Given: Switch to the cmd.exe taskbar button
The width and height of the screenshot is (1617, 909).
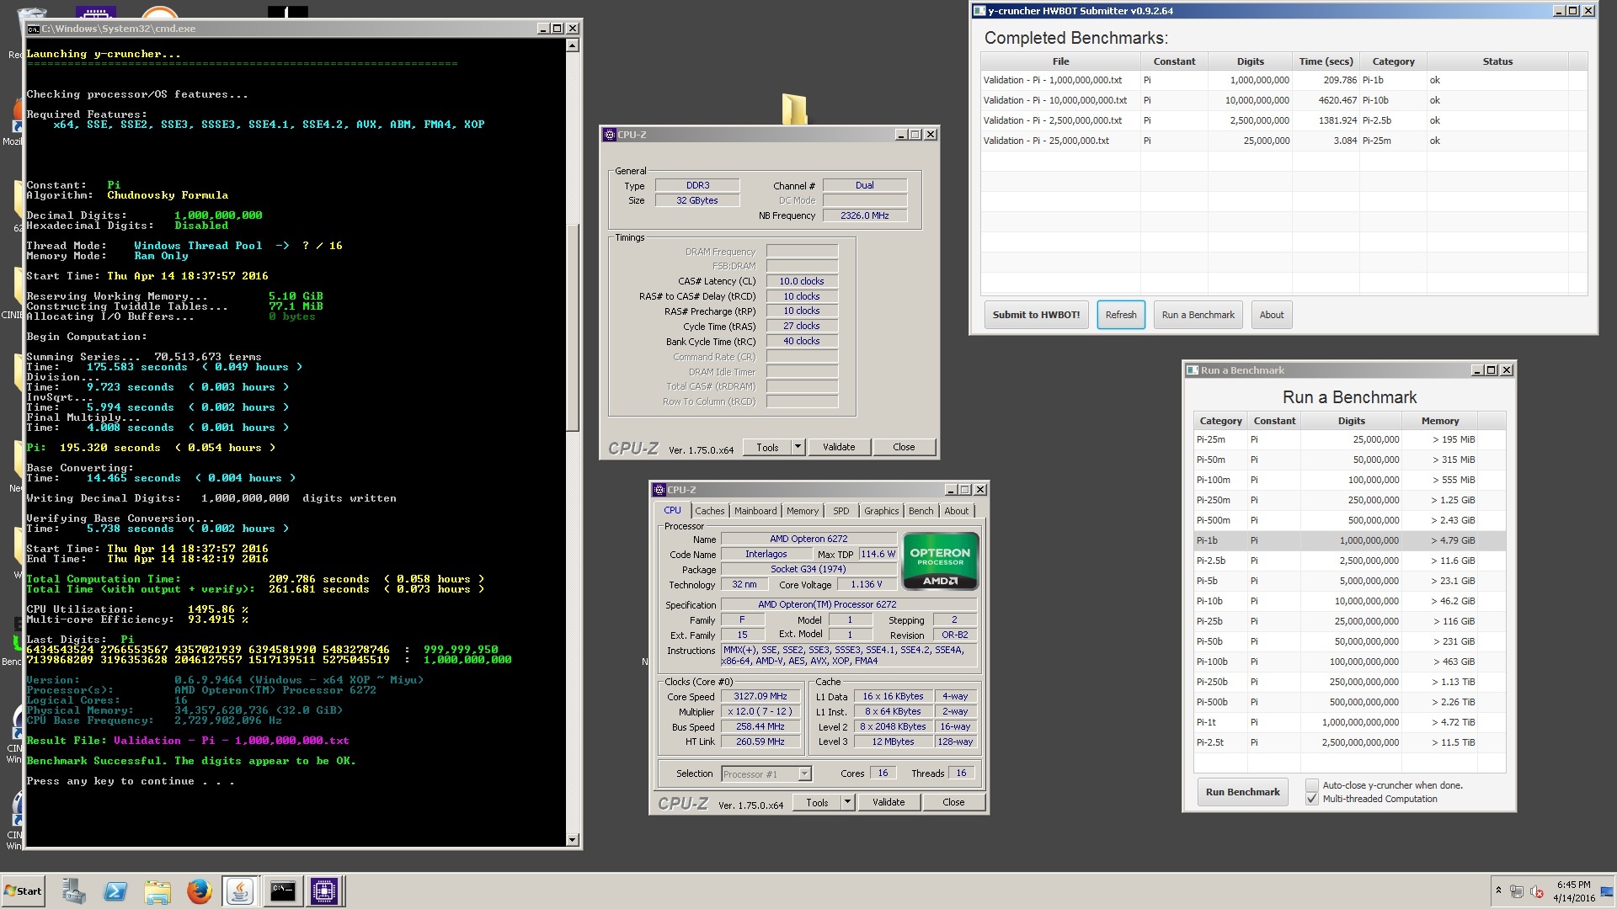Looking at the screenshot, I should 282,891.
